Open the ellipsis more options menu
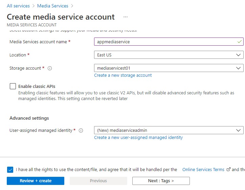 point(126,17)
